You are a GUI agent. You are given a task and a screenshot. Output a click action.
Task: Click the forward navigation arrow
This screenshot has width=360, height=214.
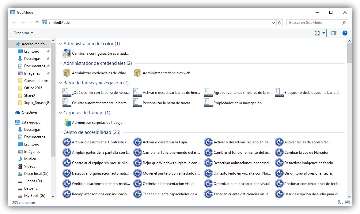(x=23, y=22)
